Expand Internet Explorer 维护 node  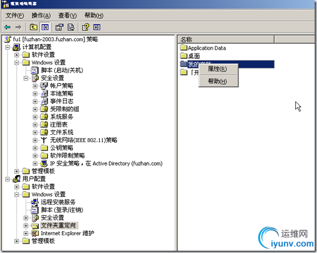[x=26, y=234]
